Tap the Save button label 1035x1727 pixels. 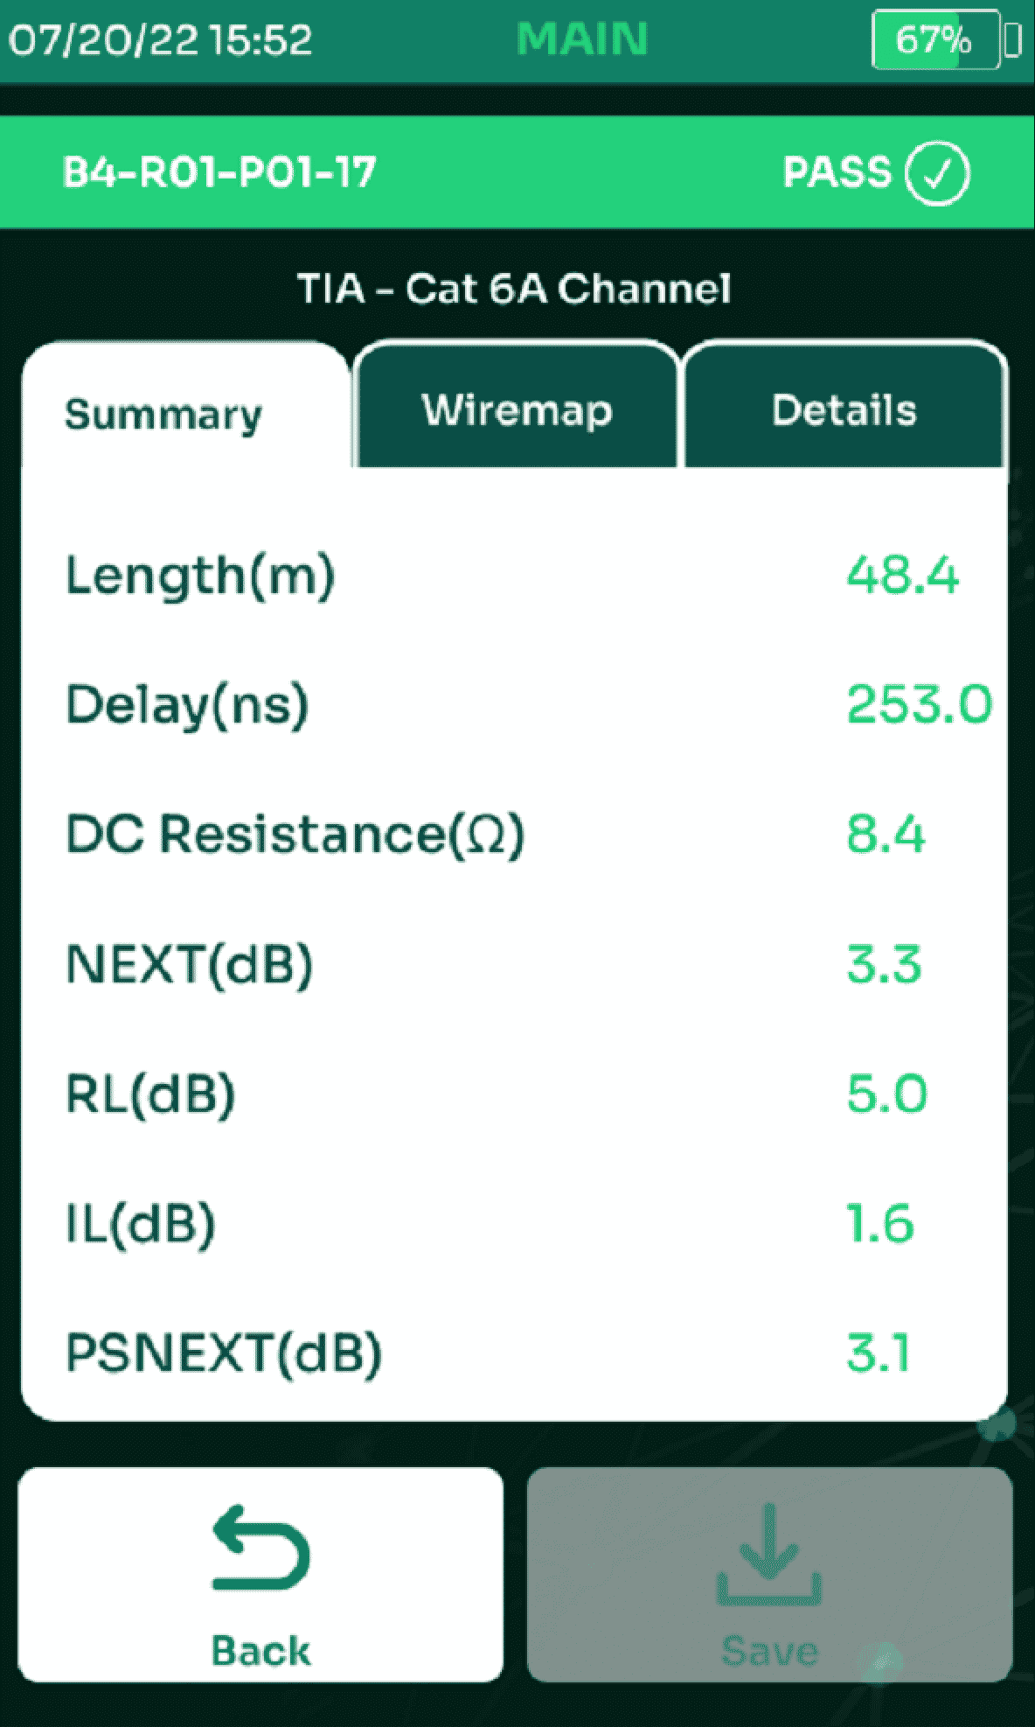[x=769, y=1651]
